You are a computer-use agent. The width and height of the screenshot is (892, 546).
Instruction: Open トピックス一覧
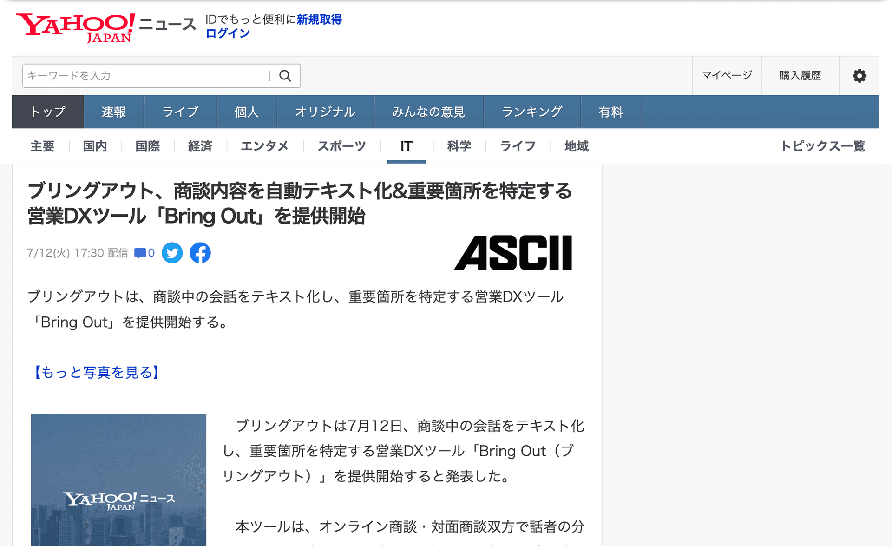click(822, 146)
